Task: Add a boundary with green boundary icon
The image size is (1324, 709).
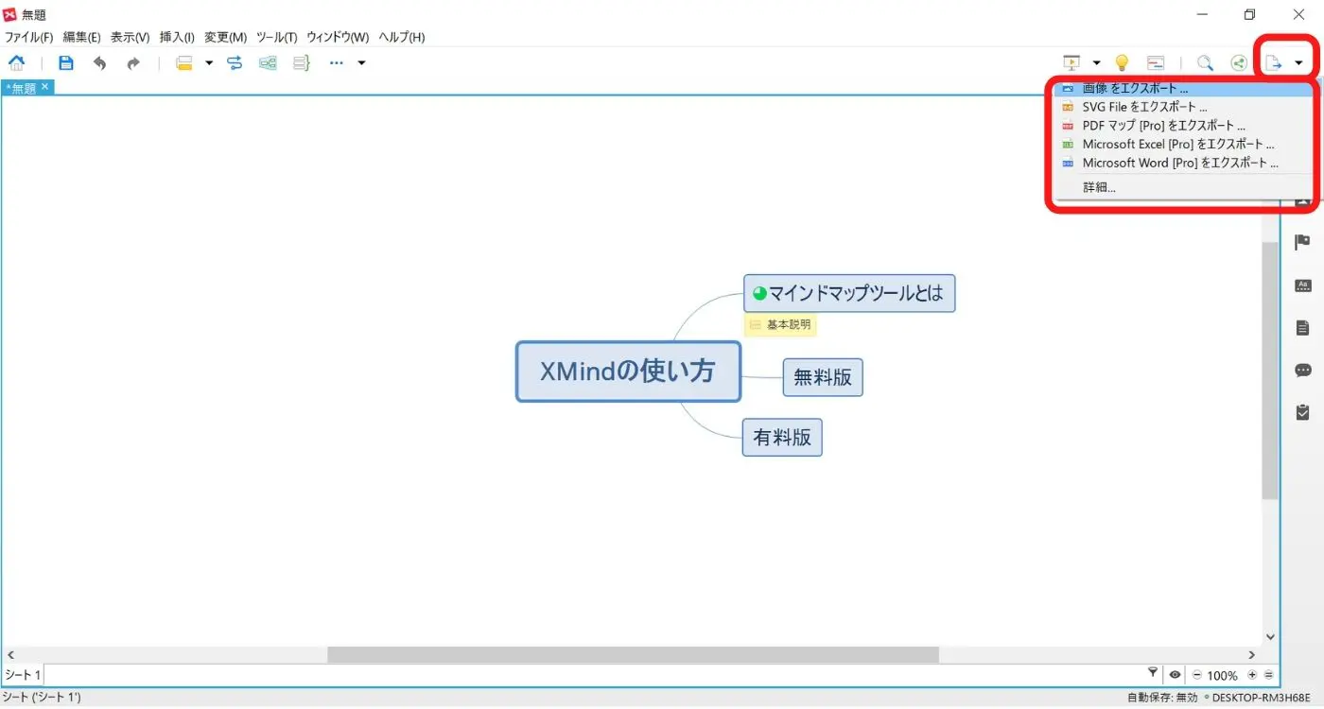Action: pyautogui.click(x=269, y=63)
